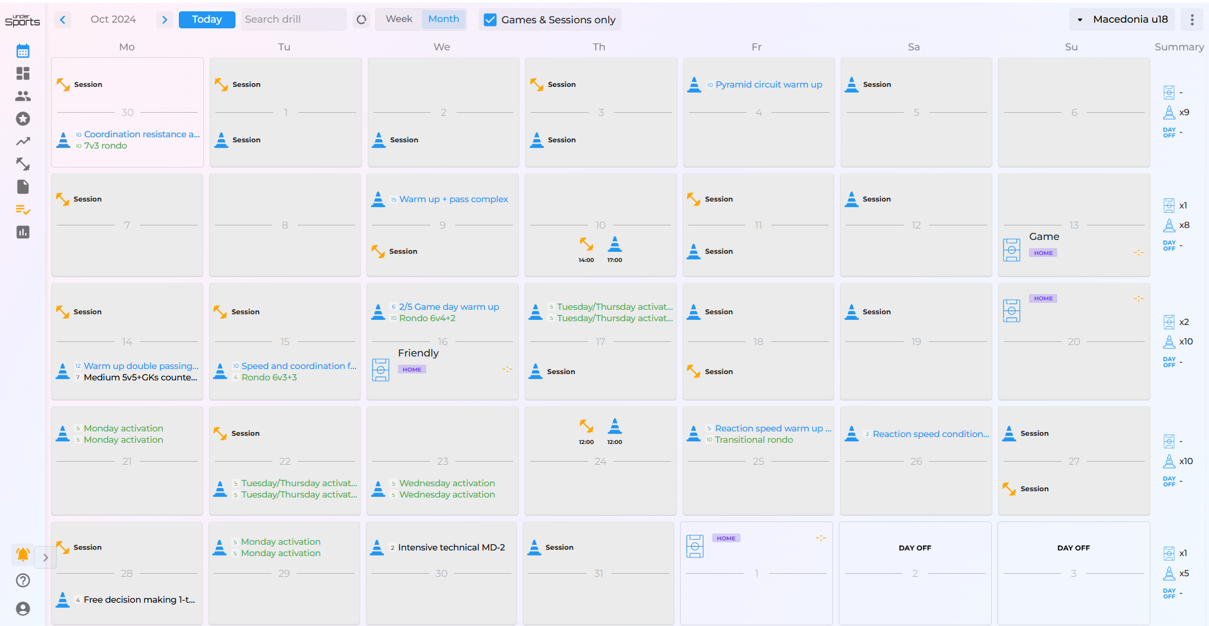Click the Today button
This screenshot has height=626, width=1209.
[x=207, y=20]
